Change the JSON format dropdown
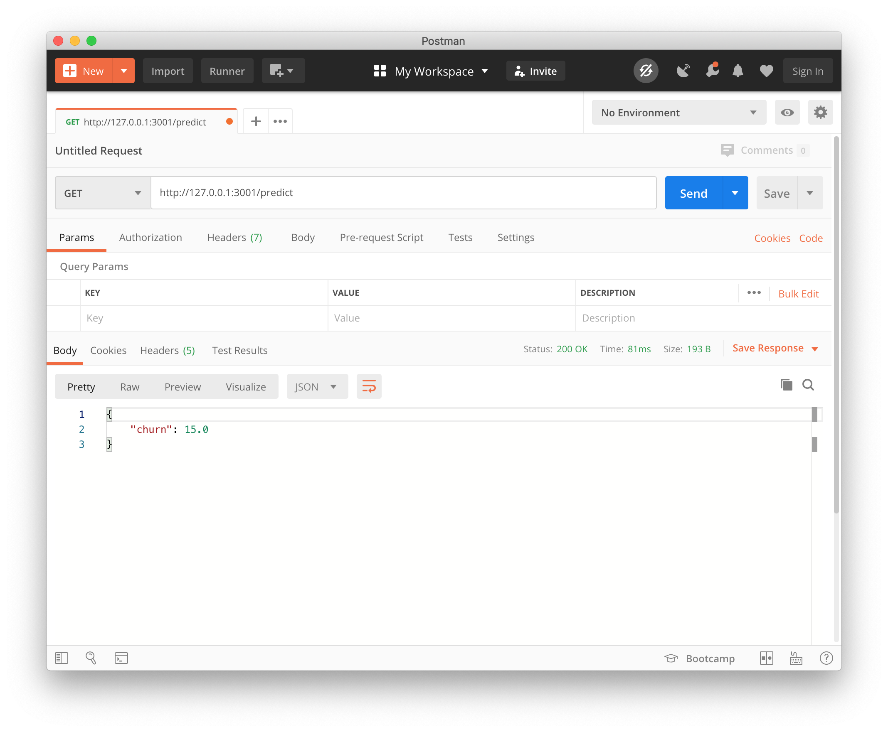888x732 pixels. point(317,387)
